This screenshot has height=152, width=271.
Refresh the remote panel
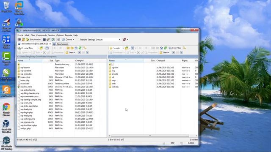(x=166, y=48)
